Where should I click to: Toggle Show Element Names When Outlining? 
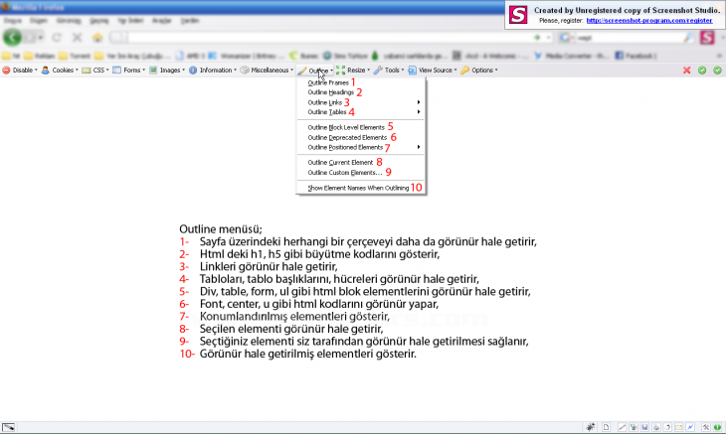[358, 187]
